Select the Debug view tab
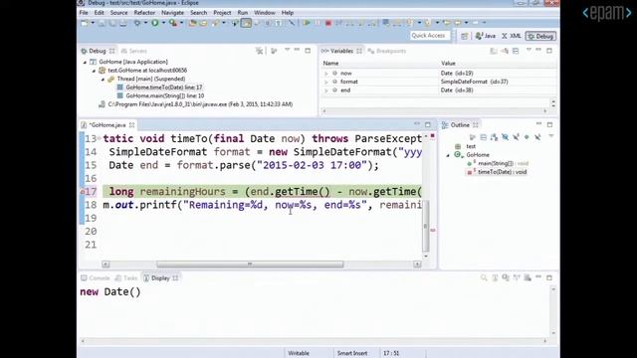This screenshot has width=637, height=358. tap(98, 51)
